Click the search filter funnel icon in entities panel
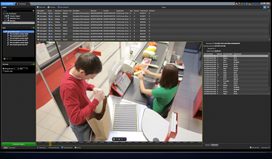Viewport: 272px width, 159px height. (33, 11)
